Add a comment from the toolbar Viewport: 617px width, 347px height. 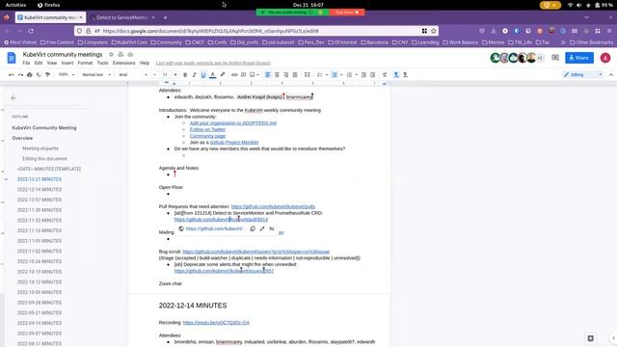coord(244,75)
